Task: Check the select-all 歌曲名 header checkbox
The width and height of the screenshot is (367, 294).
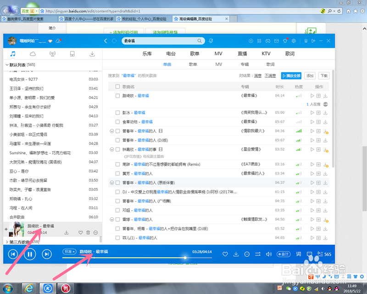Action: point(118,87)
